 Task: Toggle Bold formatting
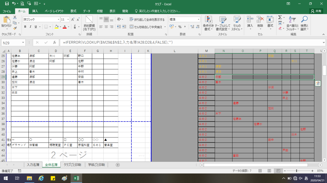25,27
